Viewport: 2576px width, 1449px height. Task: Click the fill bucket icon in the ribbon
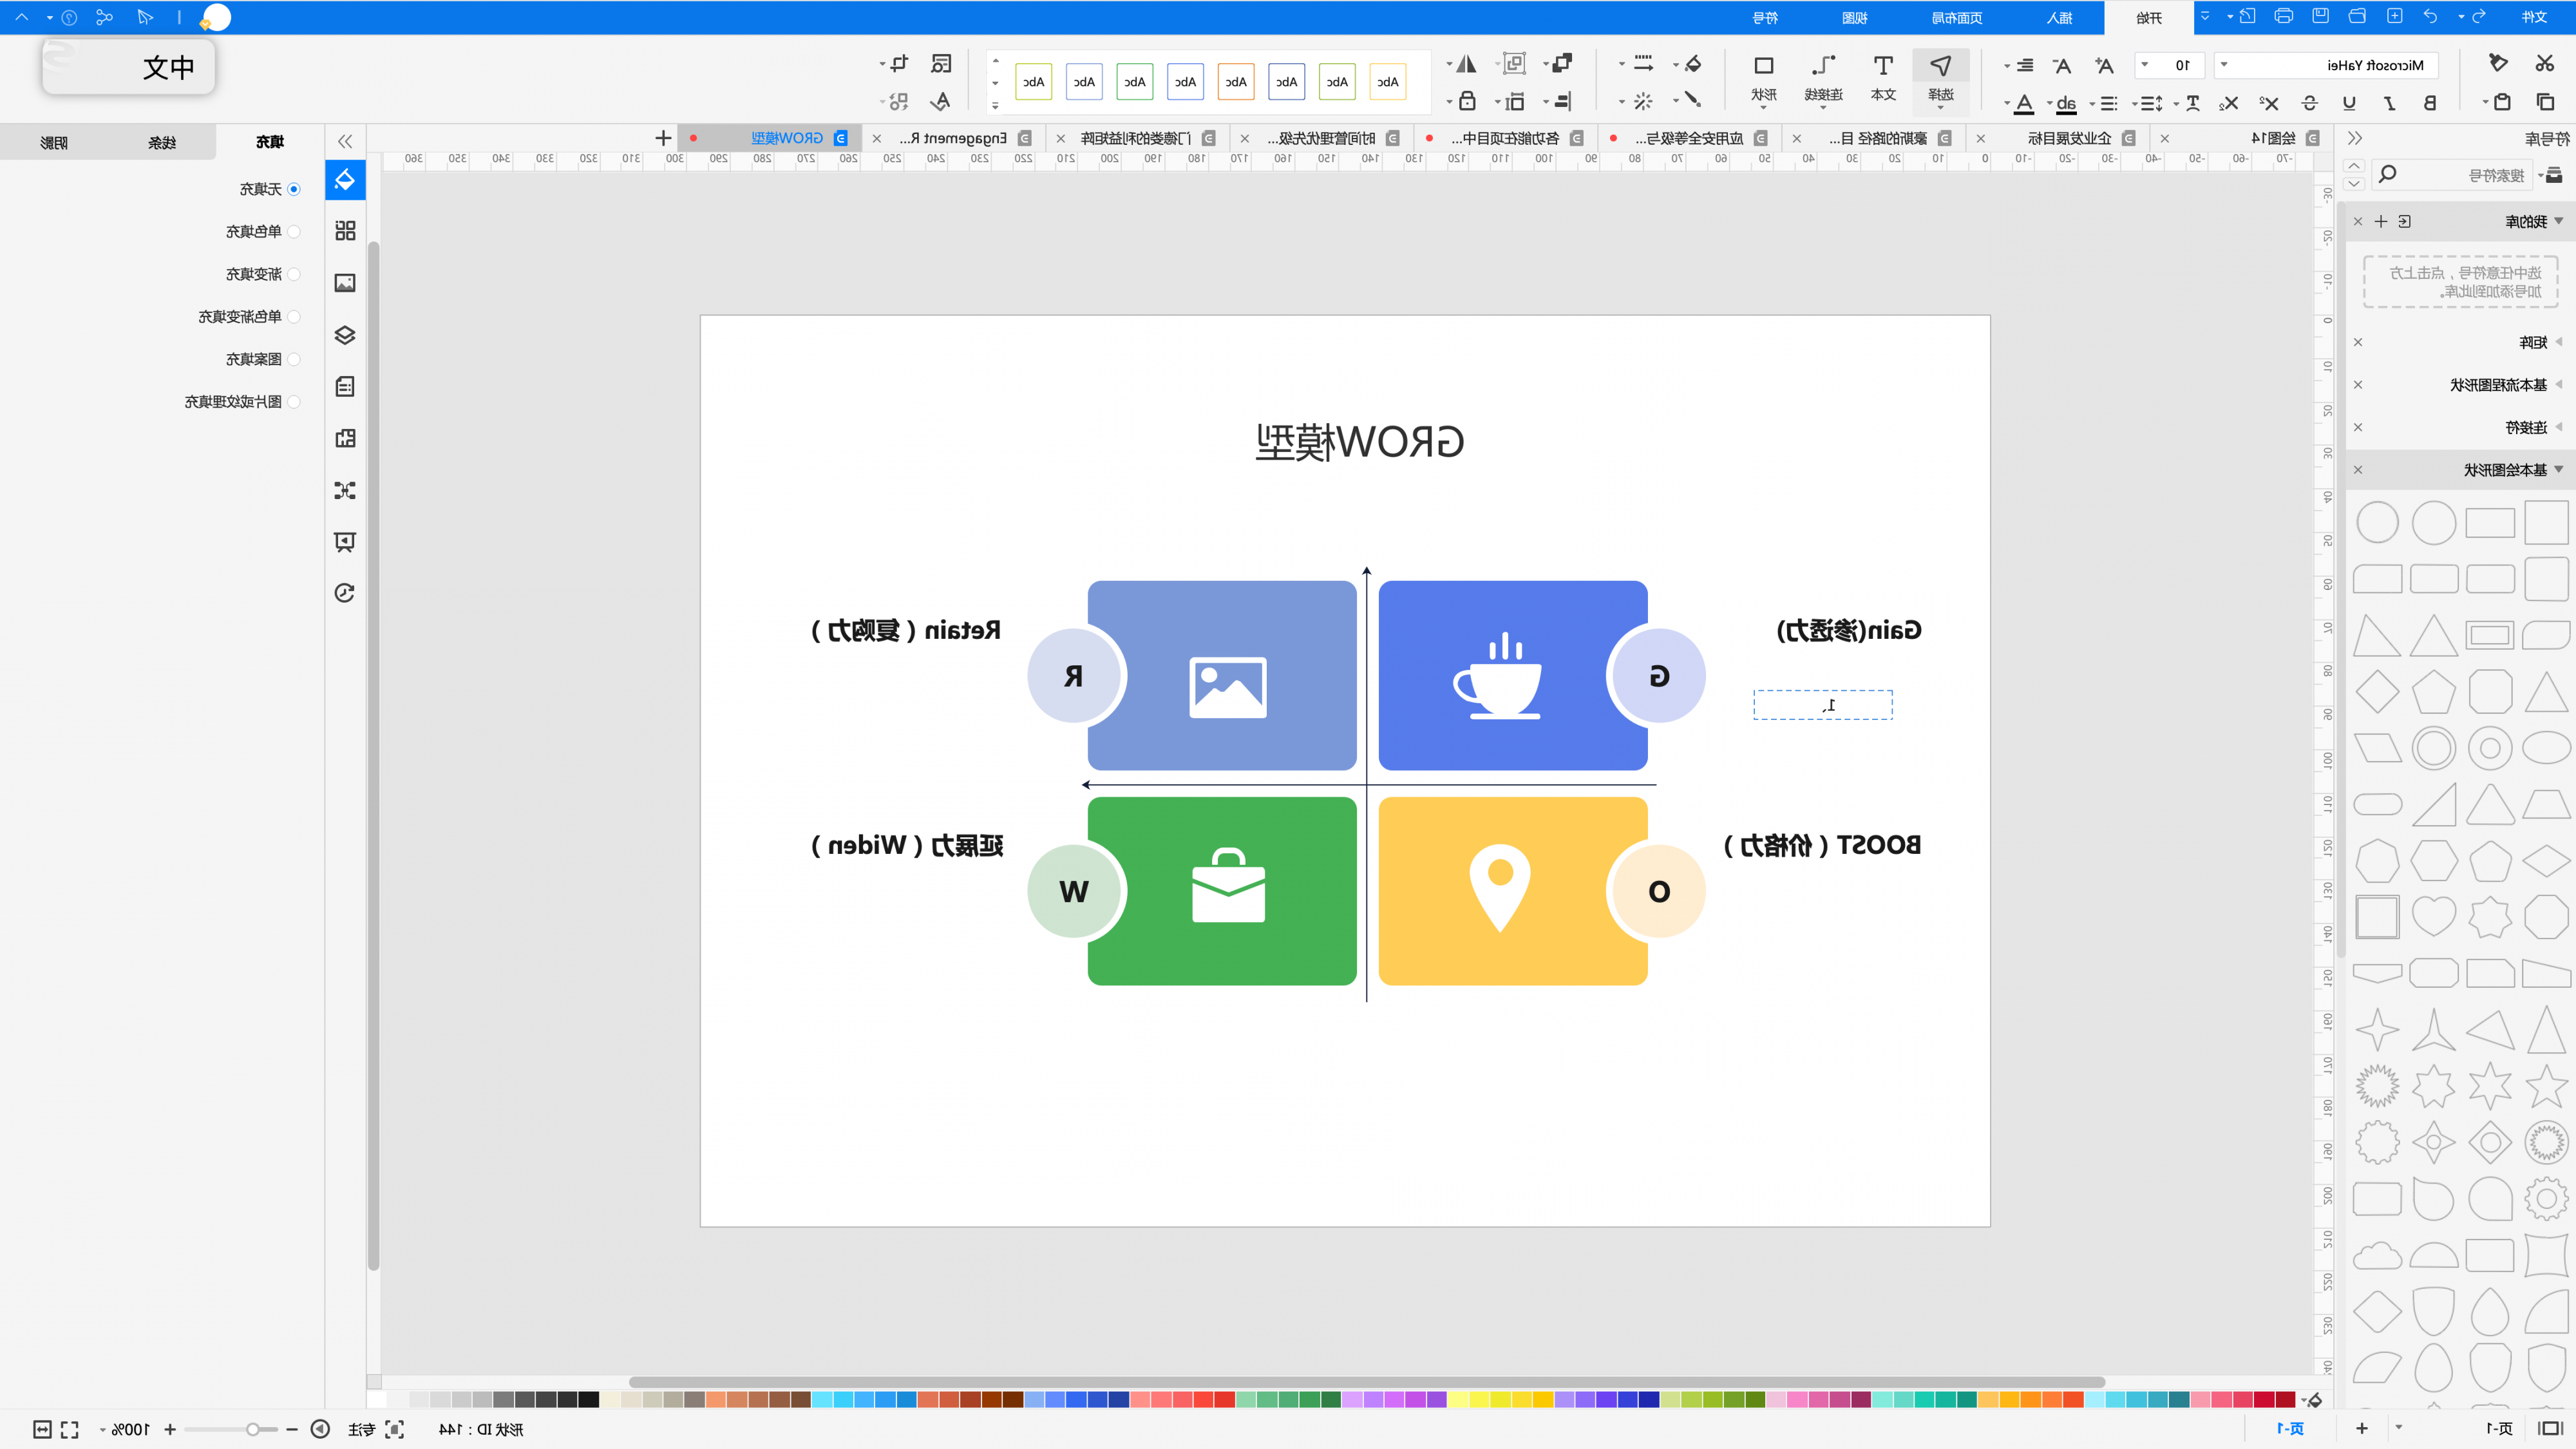click(x=1693, y=64)
